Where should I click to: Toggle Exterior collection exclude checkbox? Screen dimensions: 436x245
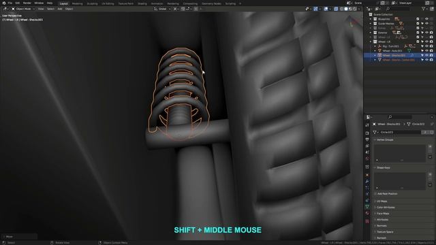pos(418,33)
